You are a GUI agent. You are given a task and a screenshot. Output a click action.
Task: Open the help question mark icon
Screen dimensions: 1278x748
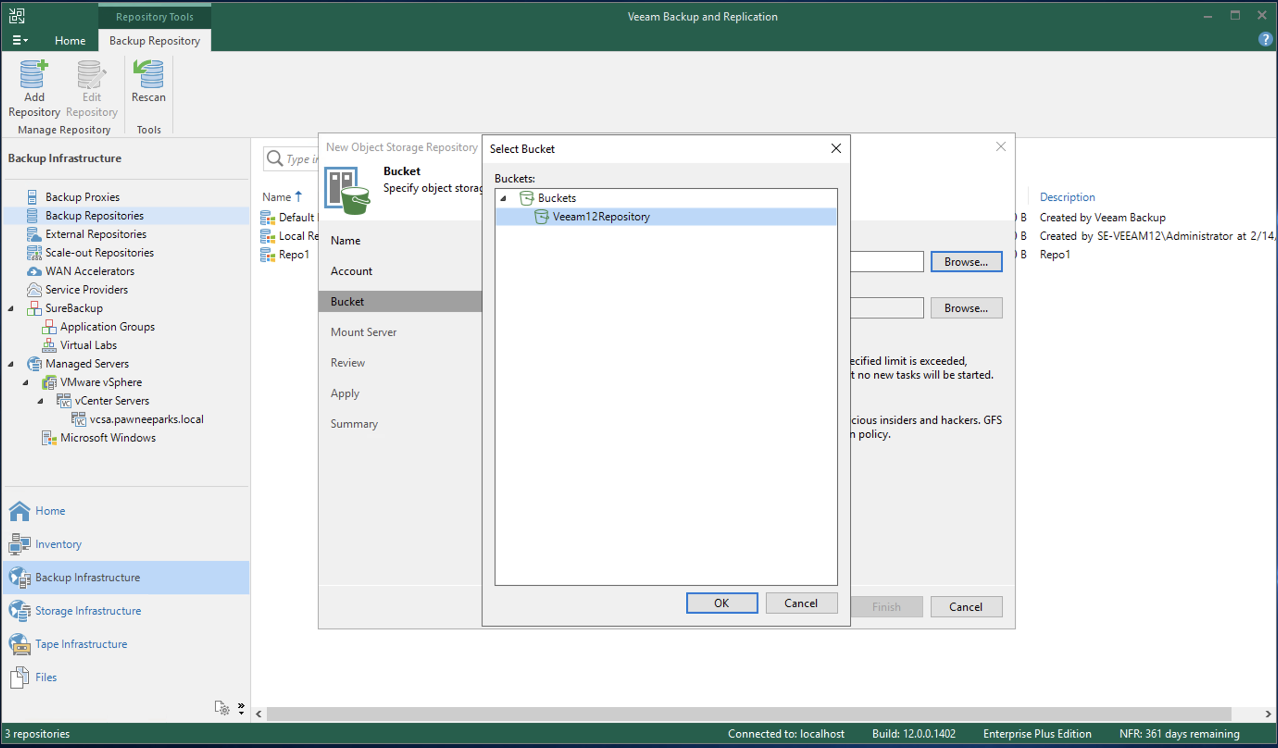tap(1265, 39)
